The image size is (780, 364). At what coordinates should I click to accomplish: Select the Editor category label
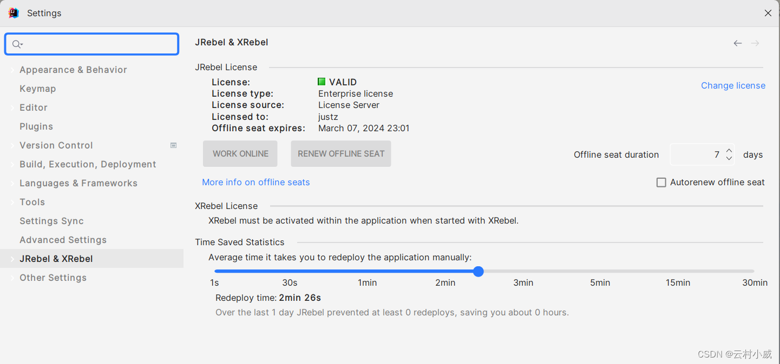pos(34,107)
